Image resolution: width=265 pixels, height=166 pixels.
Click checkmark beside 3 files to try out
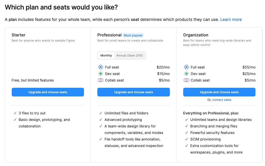pos(15,113)
